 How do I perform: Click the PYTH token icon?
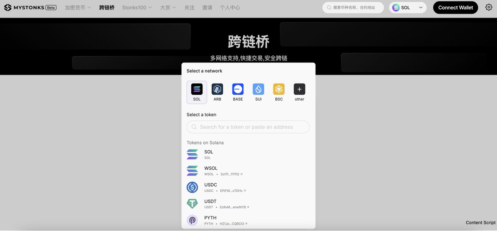(192, 220)
